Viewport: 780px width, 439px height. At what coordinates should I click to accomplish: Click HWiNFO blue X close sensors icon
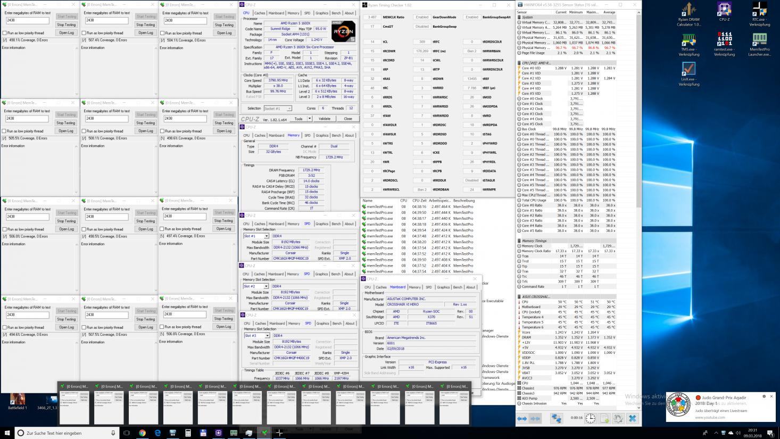pos(632,418)
